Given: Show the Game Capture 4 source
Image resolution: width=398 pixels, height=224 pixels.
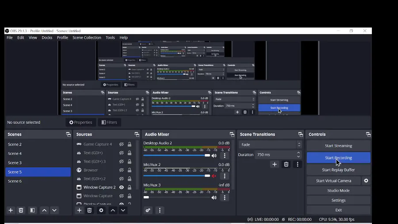Looking at the screenshot, I should [x=122, y=144].
